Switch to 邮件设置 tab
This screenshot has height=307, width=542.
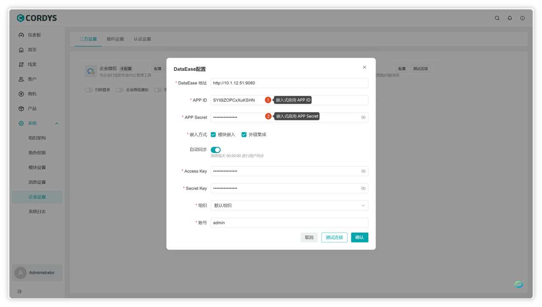[115, 39]
